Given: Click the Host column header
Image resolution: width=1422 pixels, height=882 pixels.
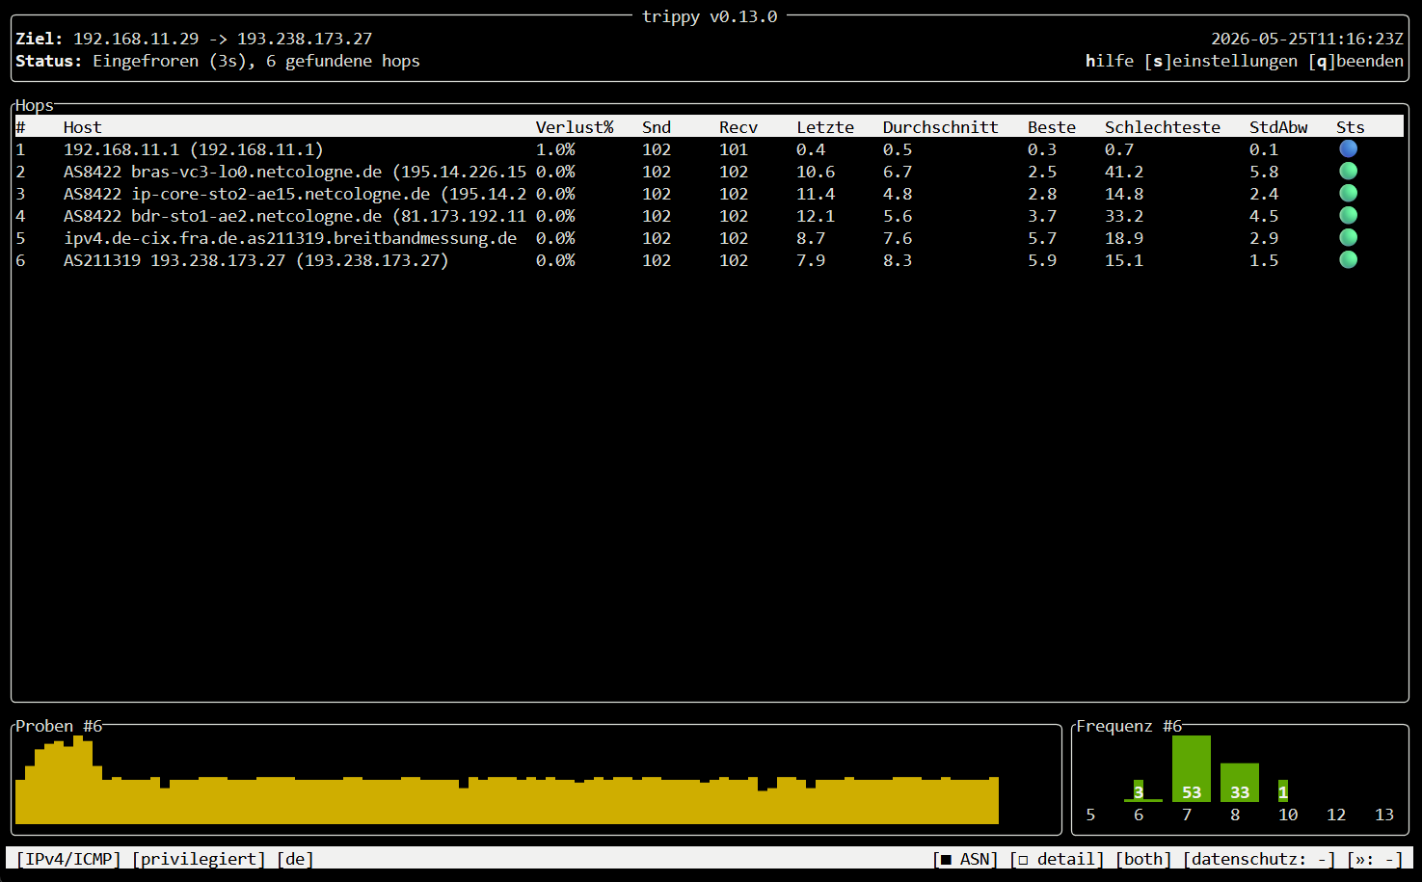Looking at the screenshot, I should tap(83, 127).
